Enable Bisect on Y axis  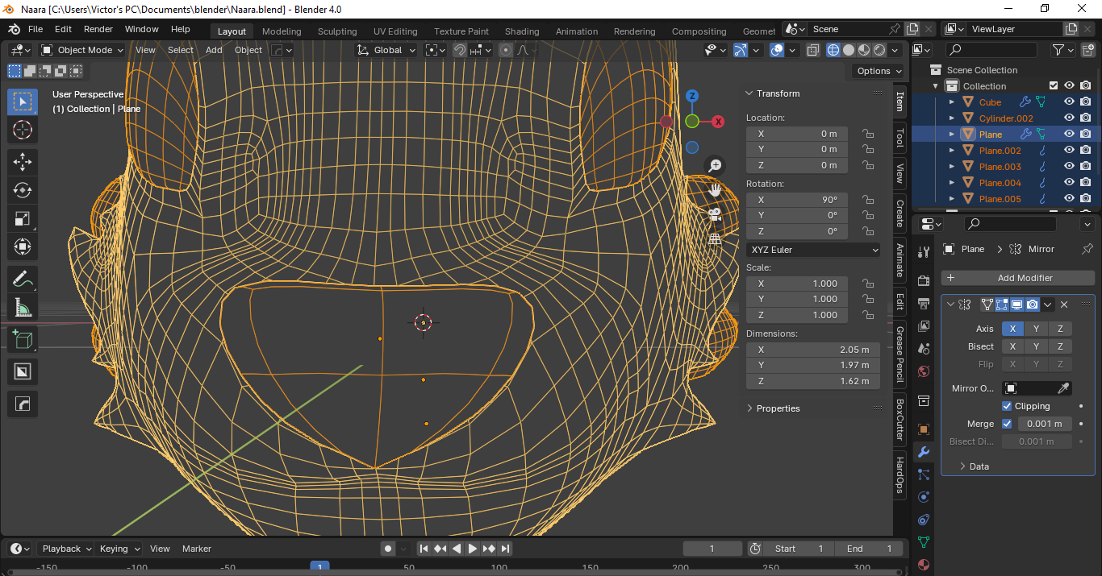[x=1037, y=346]
